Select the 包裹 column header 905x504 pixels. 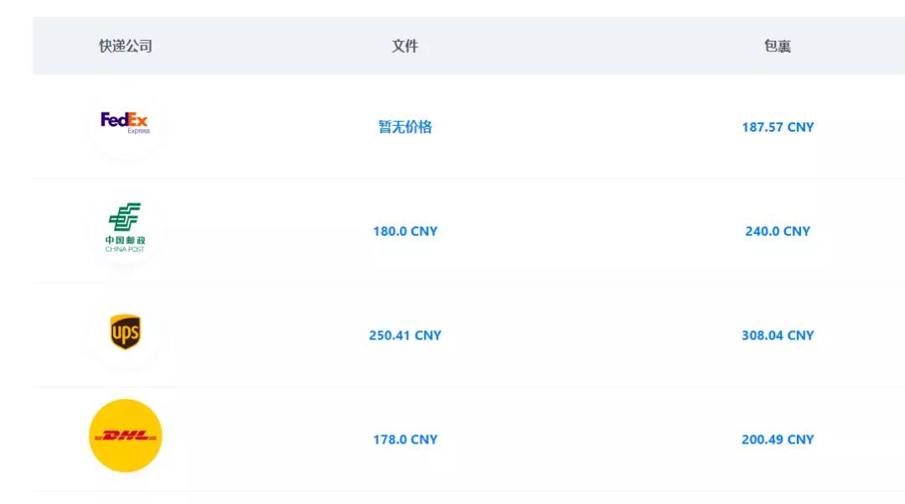(x=778, y=46)
